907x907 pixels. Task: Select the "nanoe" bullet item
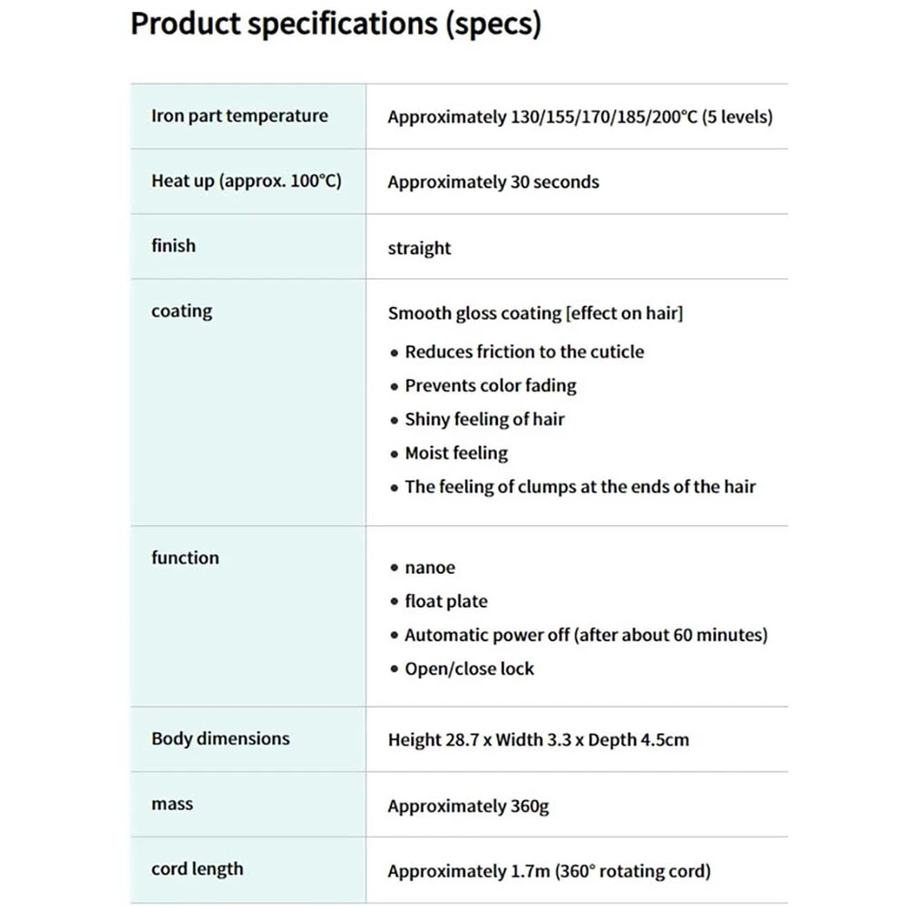(429, 568)
